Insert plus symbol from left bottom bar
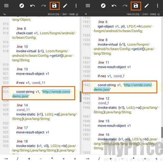Image resolution: width=163 pixels, height=162 pixels. pyautogui.click(x=29, y=159)
